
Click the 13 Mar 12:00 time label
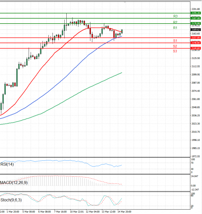108,212
